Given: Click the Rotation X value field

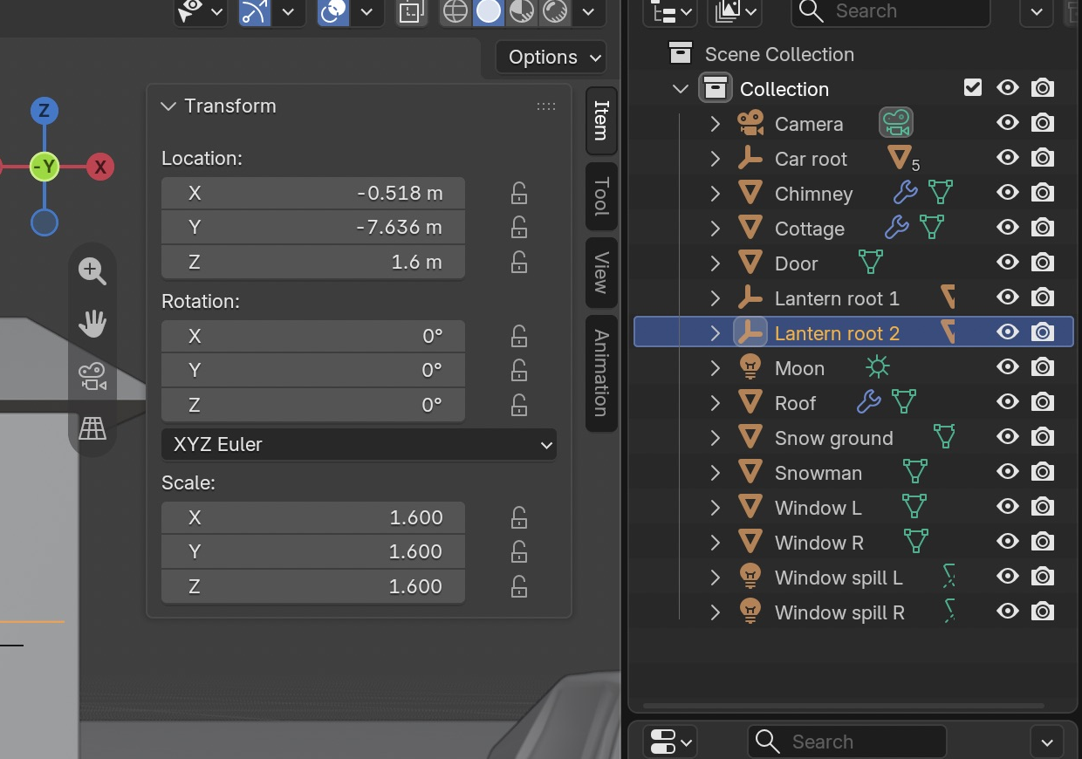Looking at the screenshot, I should click(313, 336).
